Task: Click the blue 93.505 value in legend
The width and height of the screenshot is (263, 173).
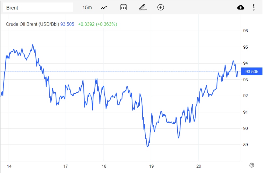Action: click(67, 24)
